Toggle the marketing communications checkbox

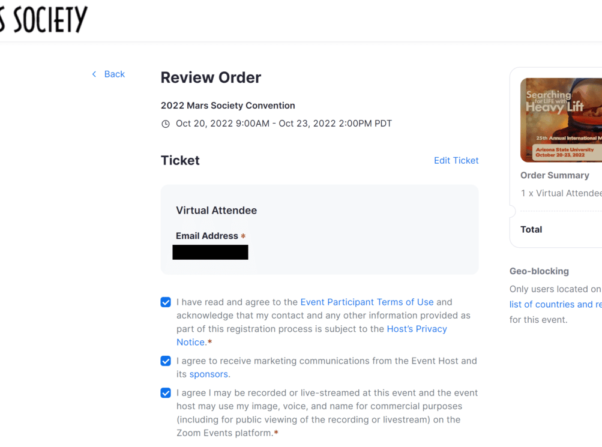coord(166,361)
